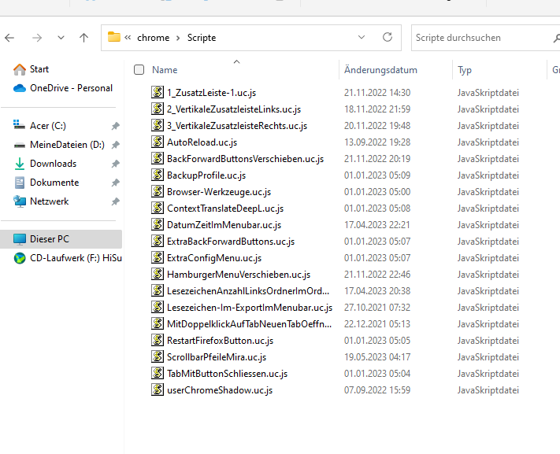Select file icon of ExtraConfigMenu.uc.js

(x=158, y=257)
